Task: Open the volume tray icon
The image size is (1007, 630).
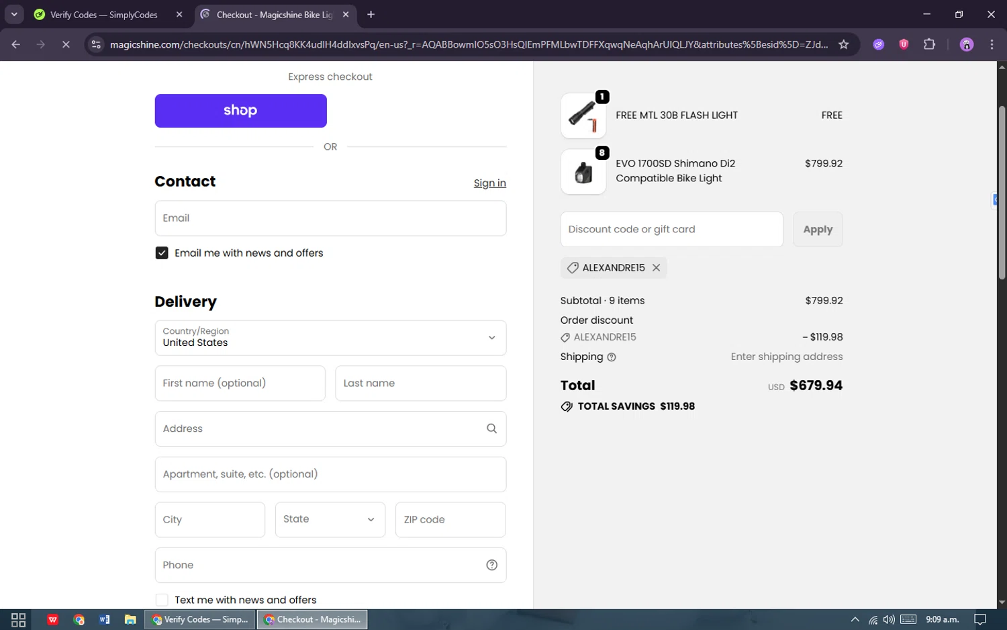Action: point(889,619)
